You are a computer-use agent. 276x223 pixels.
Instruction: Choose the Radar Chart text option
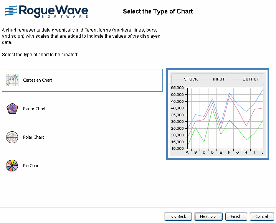[35, 109]
